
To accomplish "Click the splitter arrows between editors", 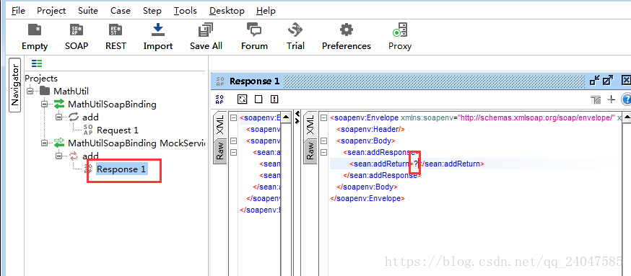I will click(297, 117).
